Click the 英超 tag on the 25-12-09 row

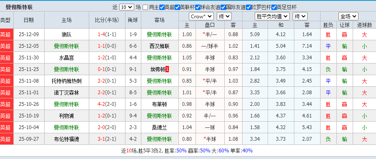pyautogui.click(x=6, y=34)
